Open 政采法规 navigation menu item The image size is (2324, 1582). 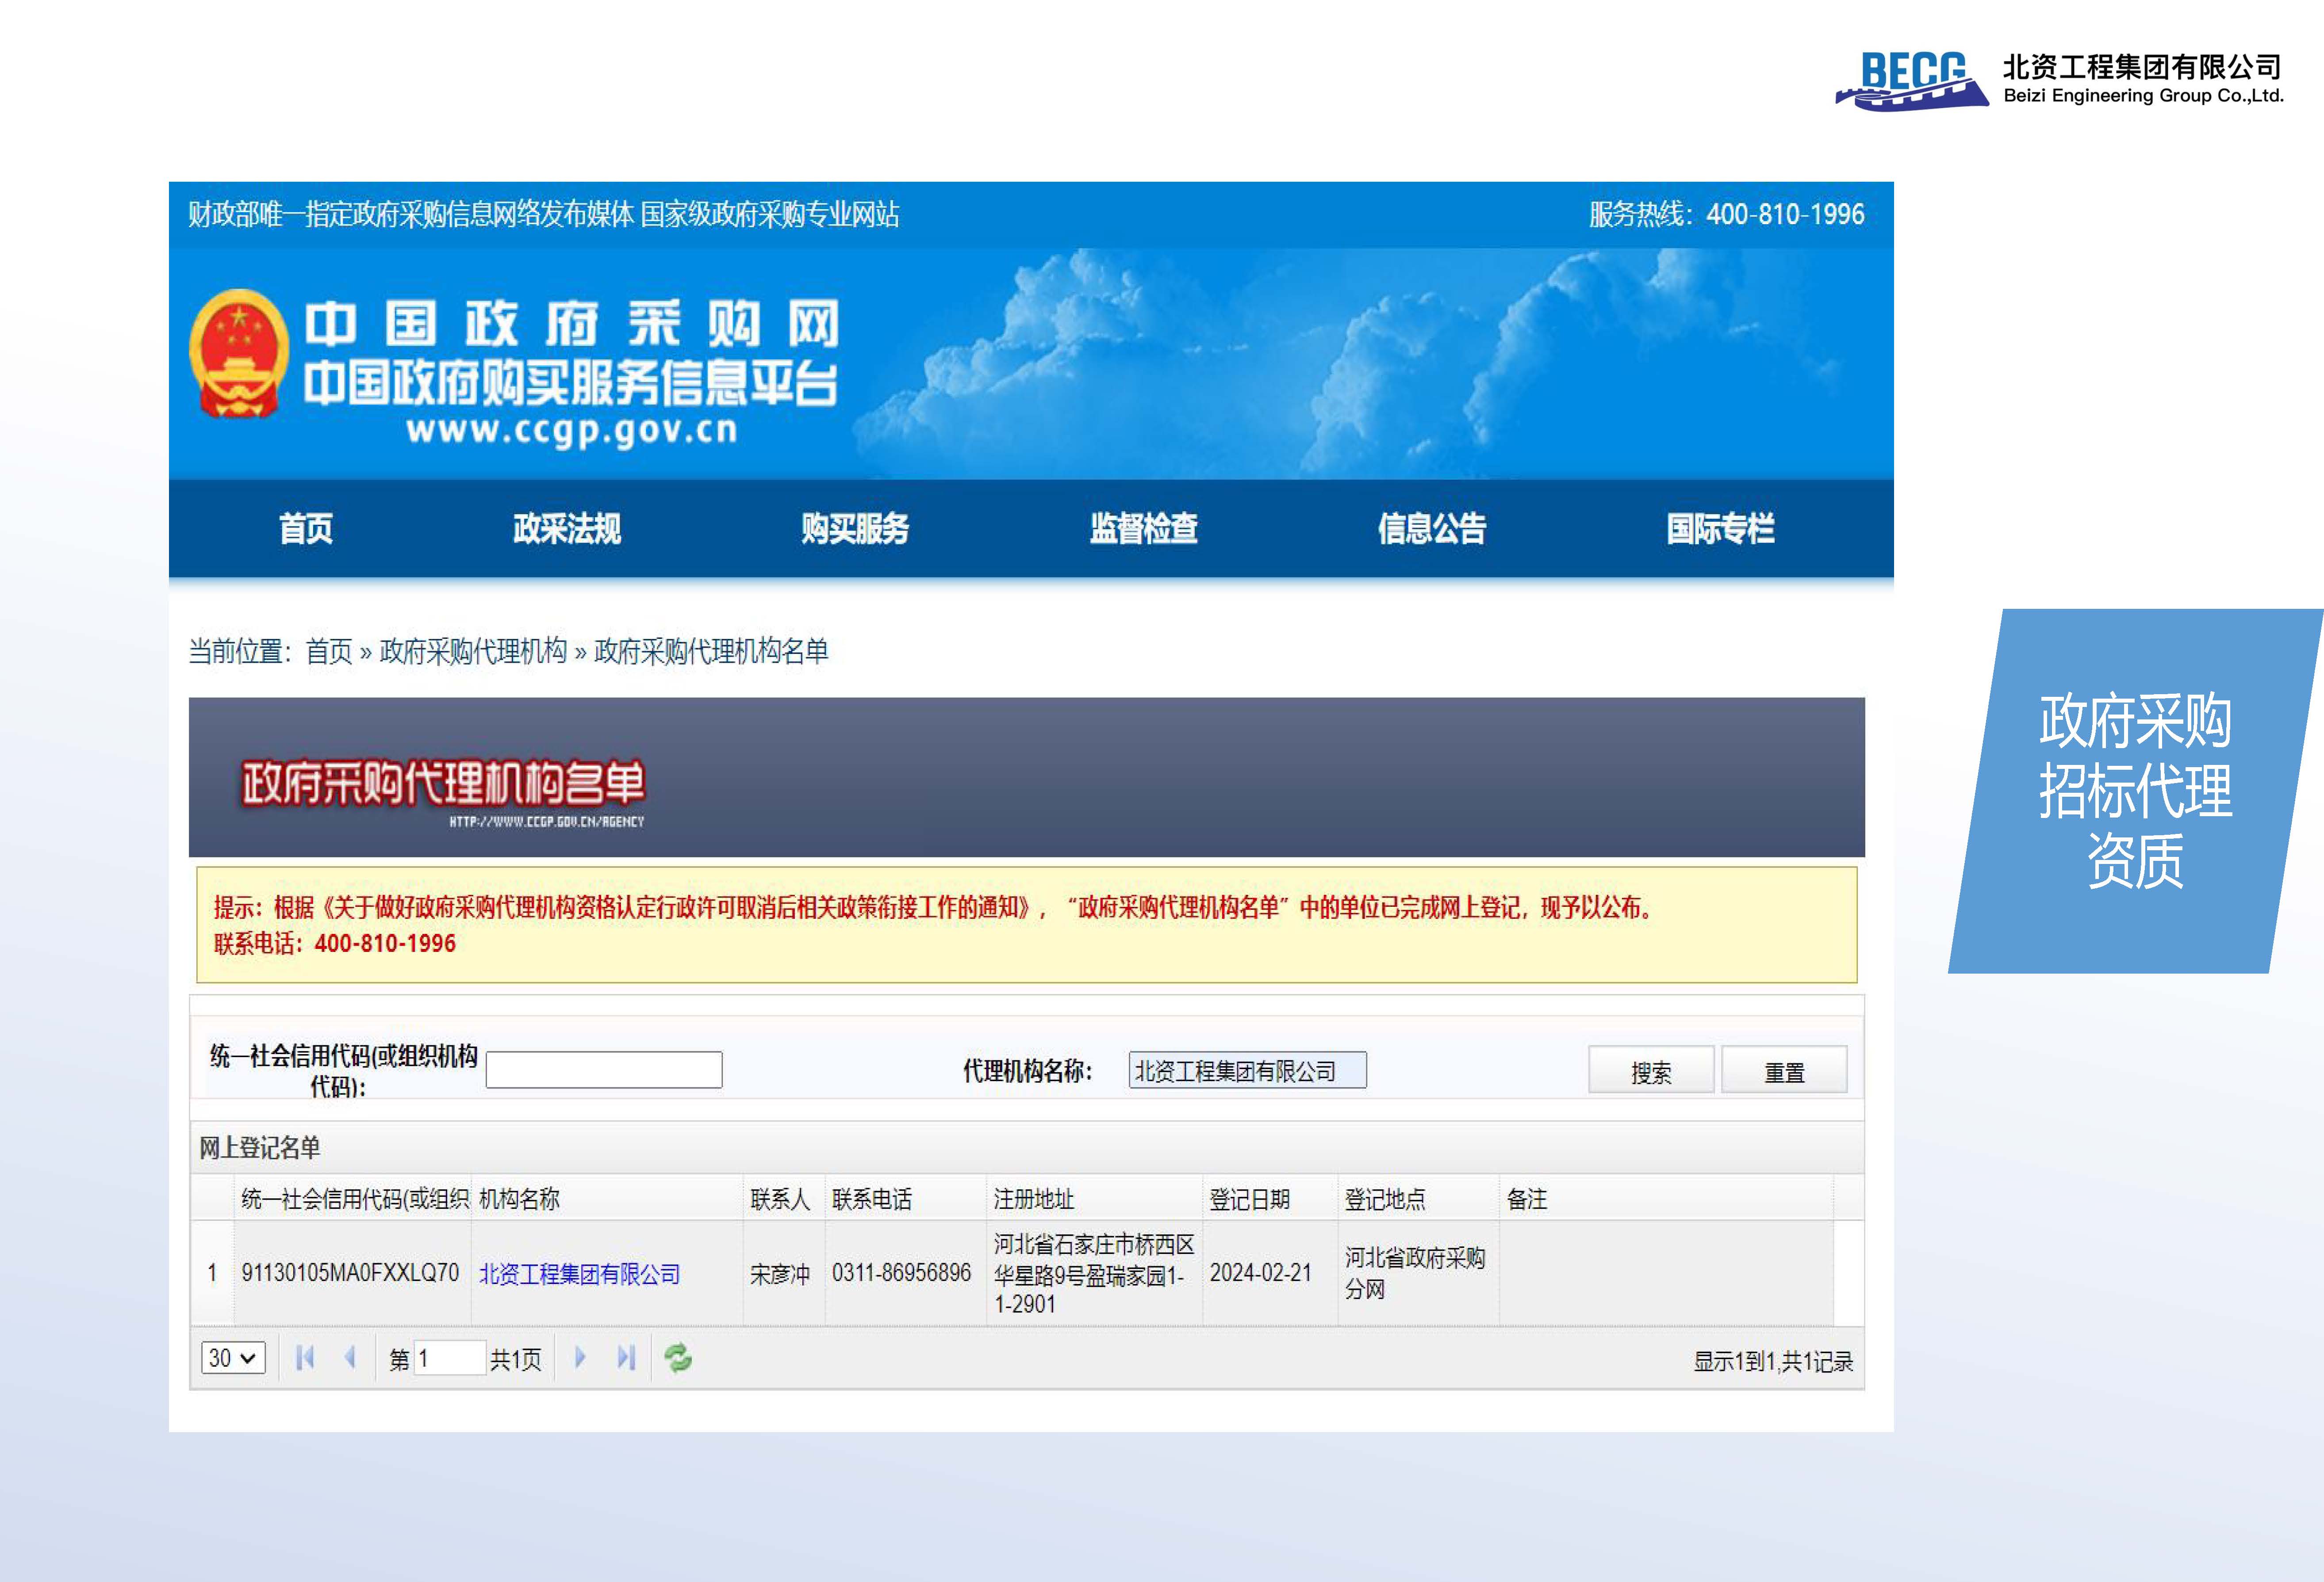pos(567,529)
